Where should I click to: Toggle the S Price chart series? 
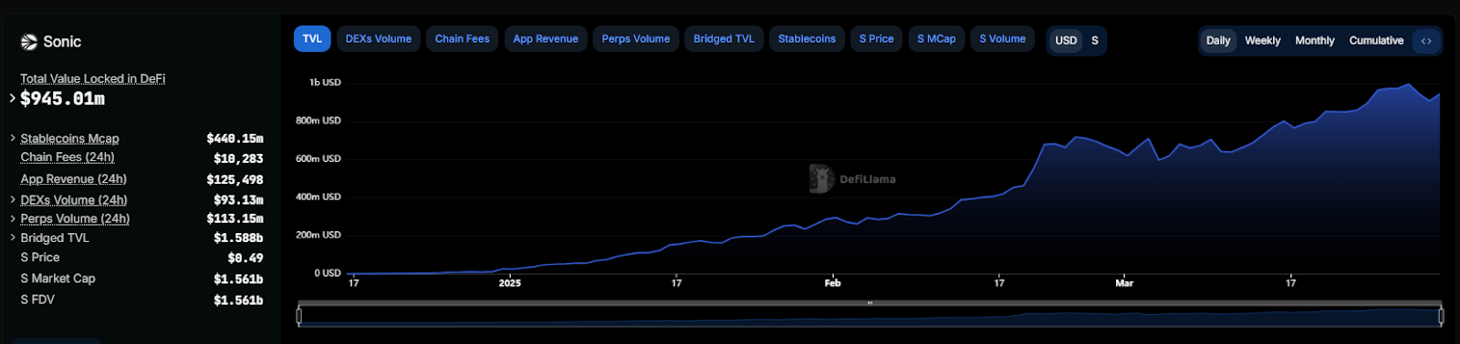[x=877, y=39]
